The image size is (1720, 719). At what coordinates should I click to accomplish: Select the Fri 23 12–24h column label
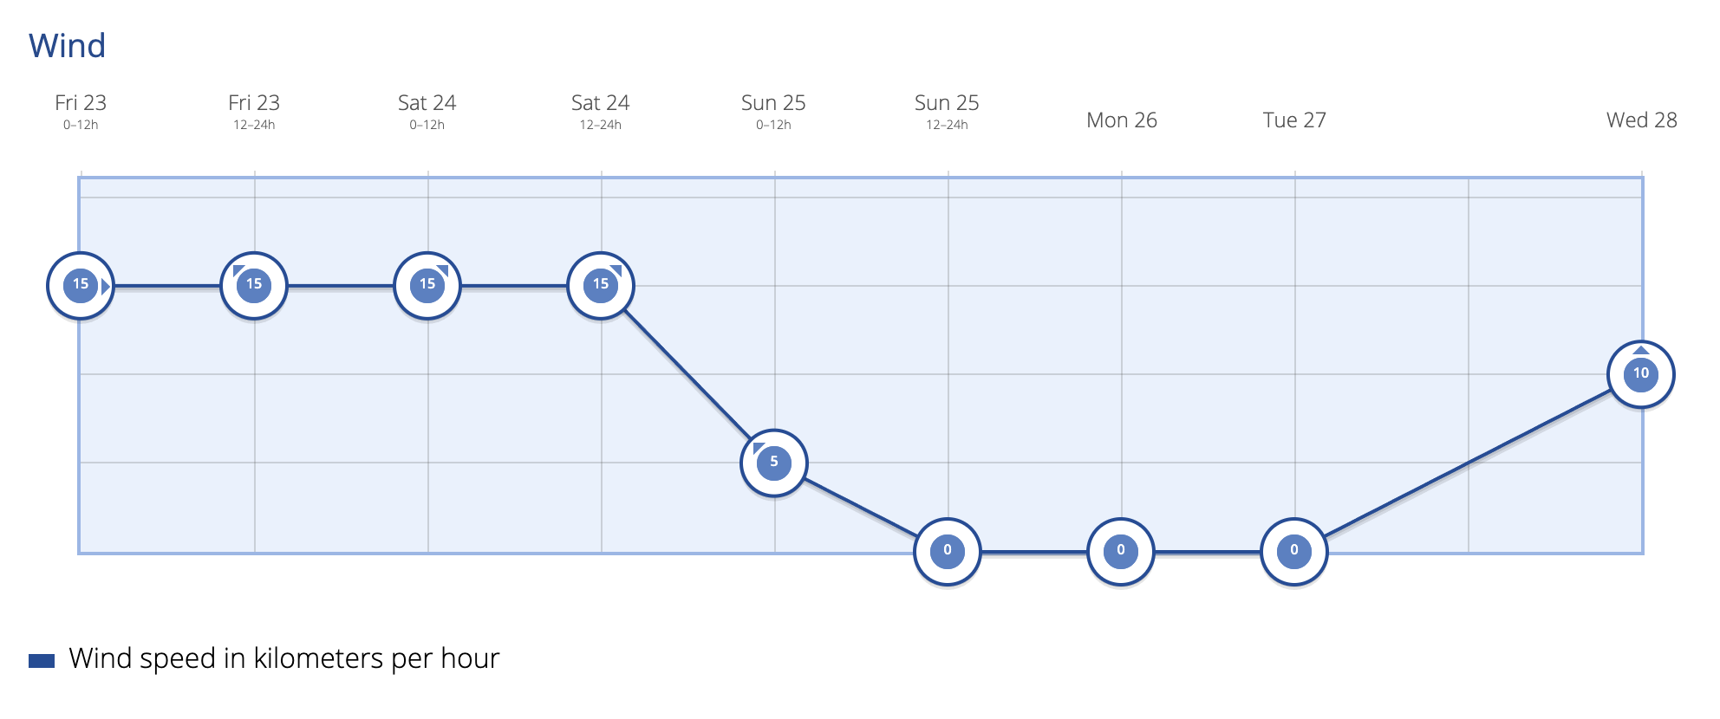[254, 112]
